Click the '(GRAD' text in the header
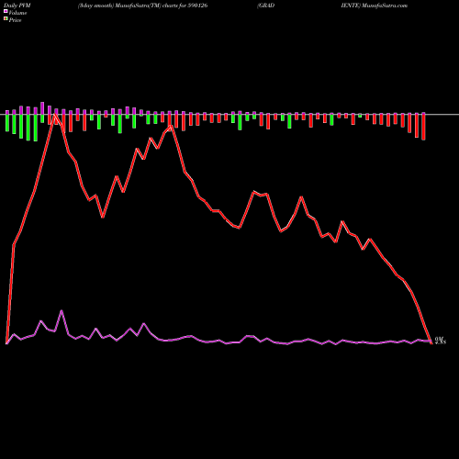The width and height of the screenshot is (459, 459). click(x=265, y=6)
